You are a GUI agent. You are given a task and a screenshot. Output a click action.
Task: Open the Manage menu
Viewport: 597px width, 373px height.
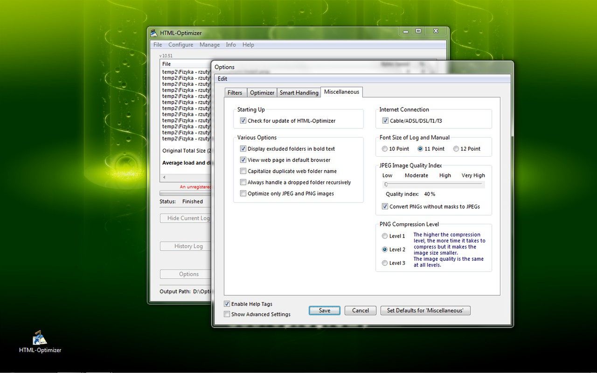point(209,45)
